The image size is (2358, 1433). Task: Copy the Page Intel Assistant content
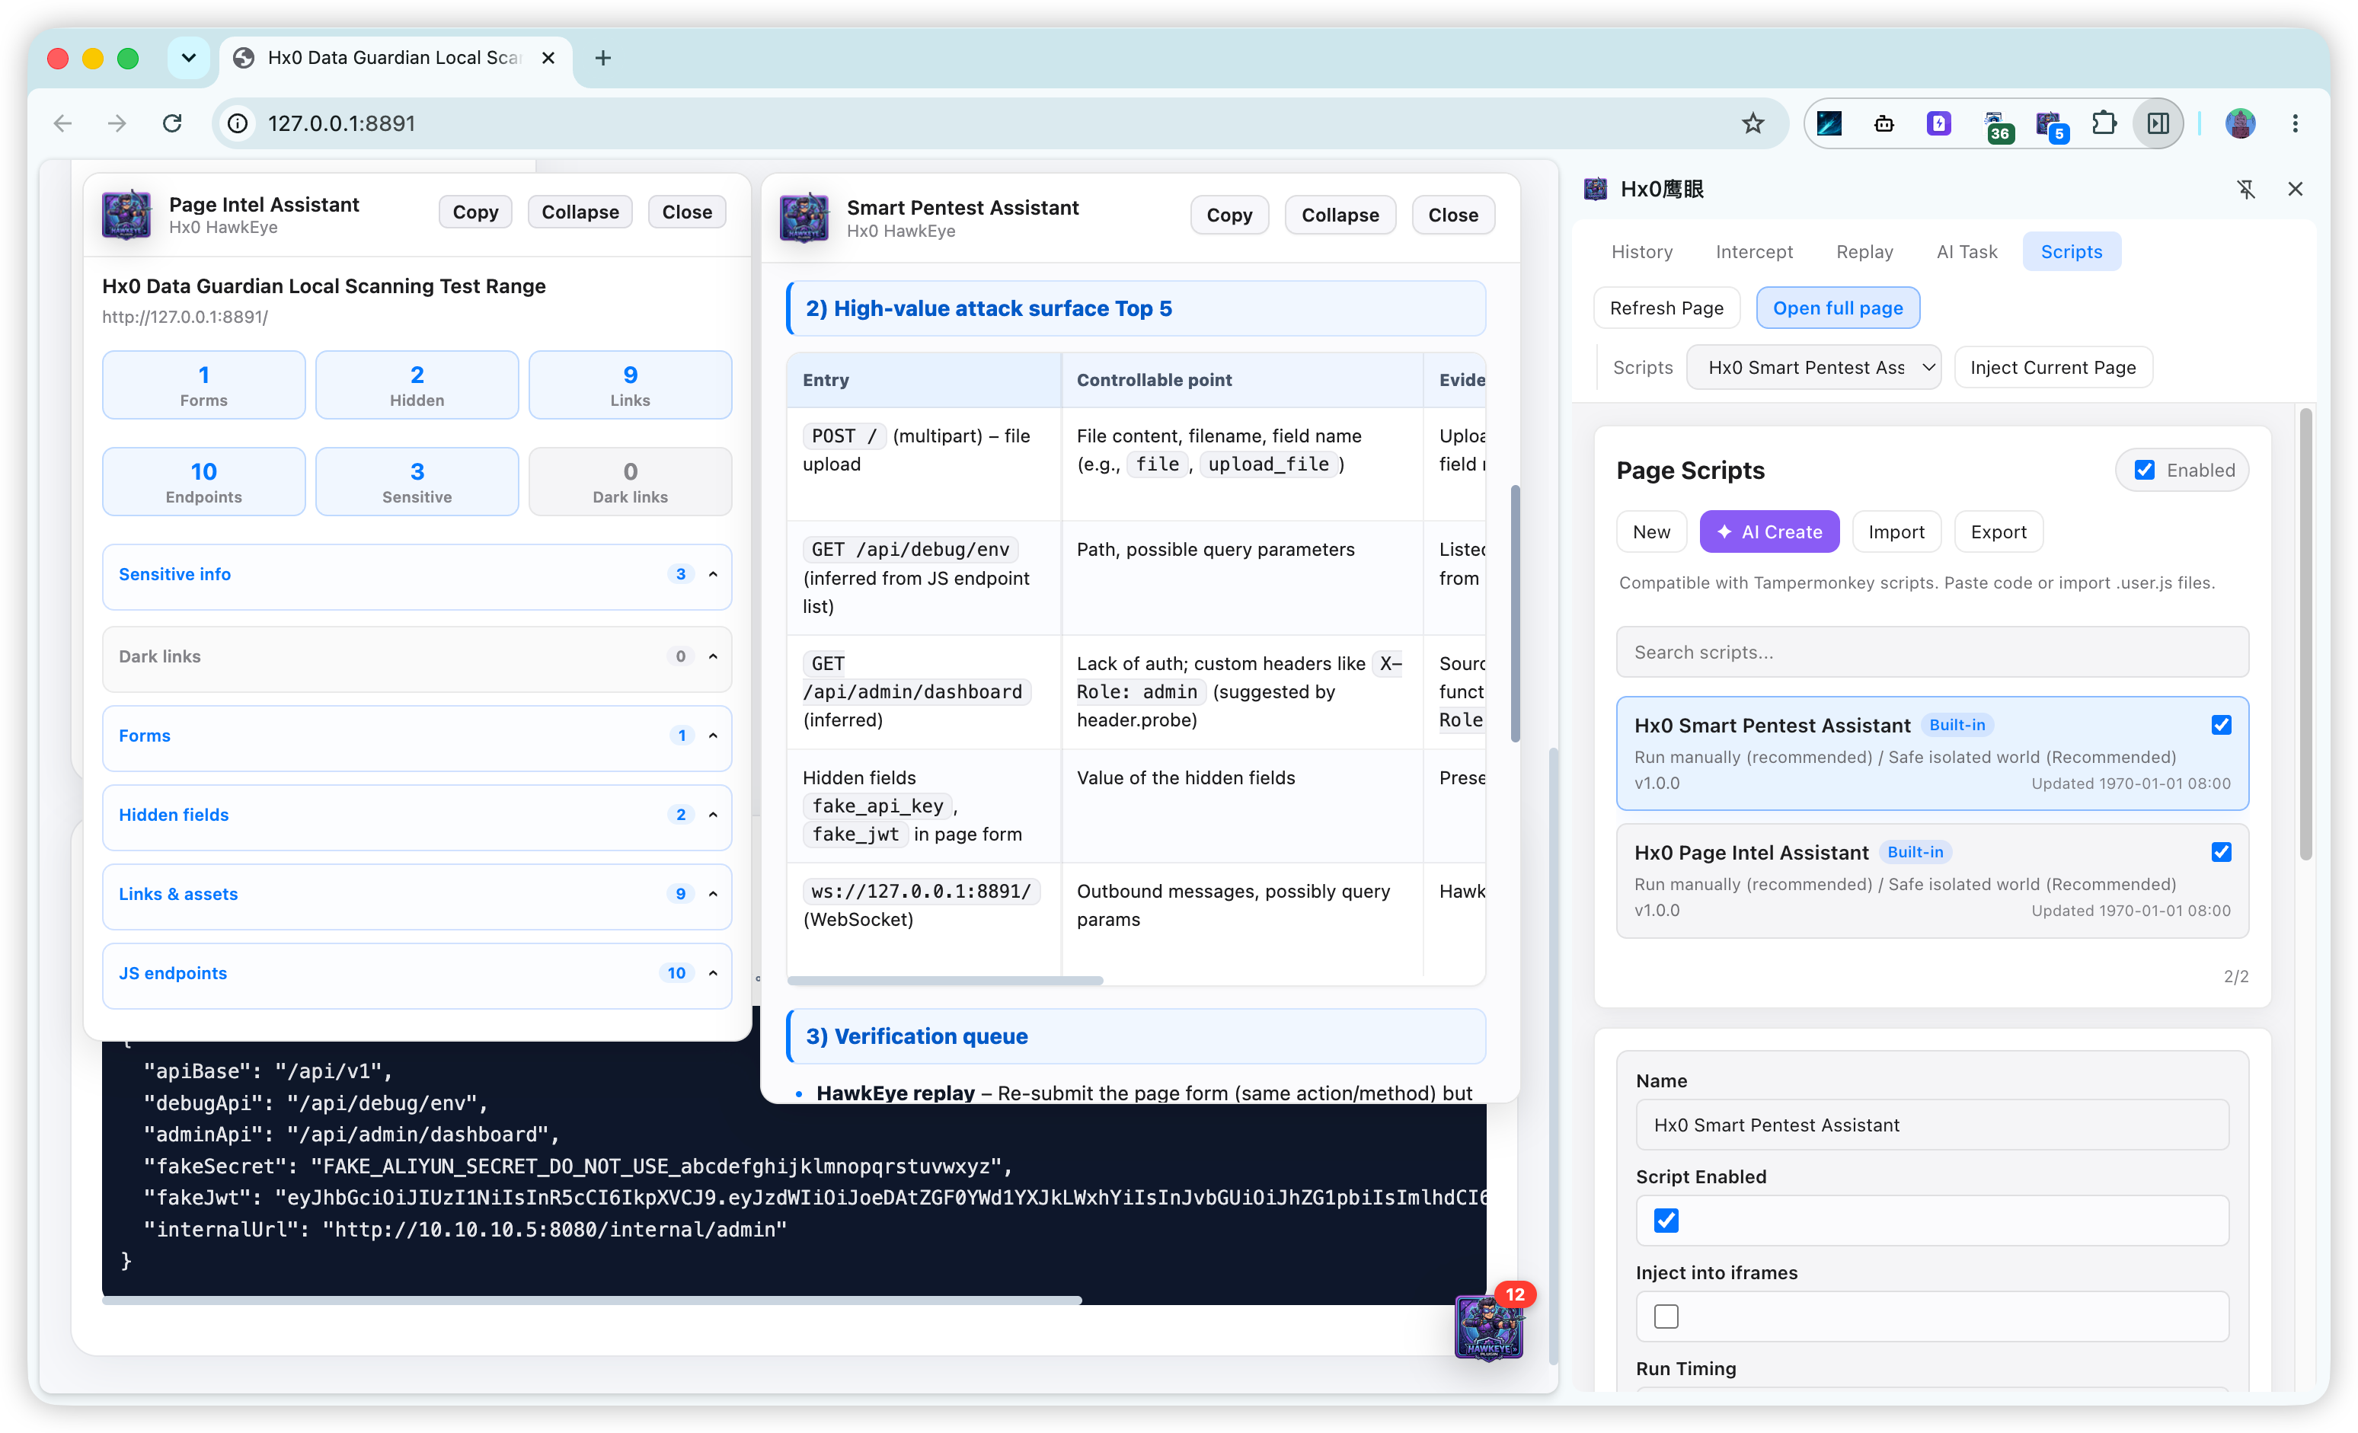coord(475,212)
